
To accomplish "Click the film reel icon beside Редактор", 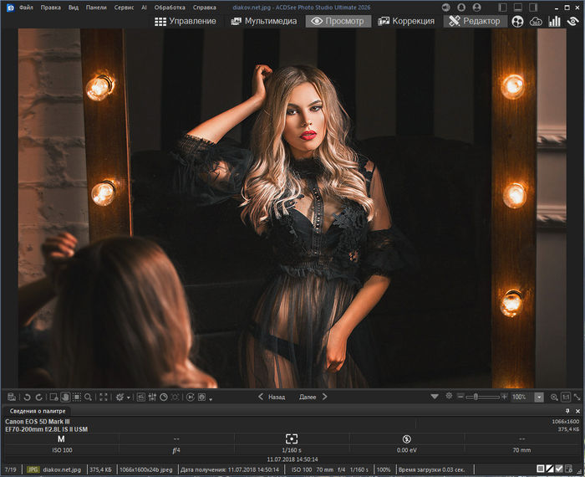I will [518, 21].
